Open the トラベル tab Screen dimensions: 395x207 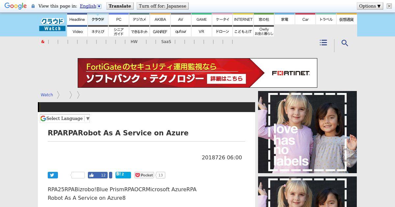click(326, 19)
